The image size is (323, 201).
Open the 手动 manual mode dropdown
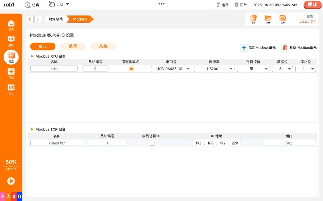pyautogui.click(x=59, y=5)
